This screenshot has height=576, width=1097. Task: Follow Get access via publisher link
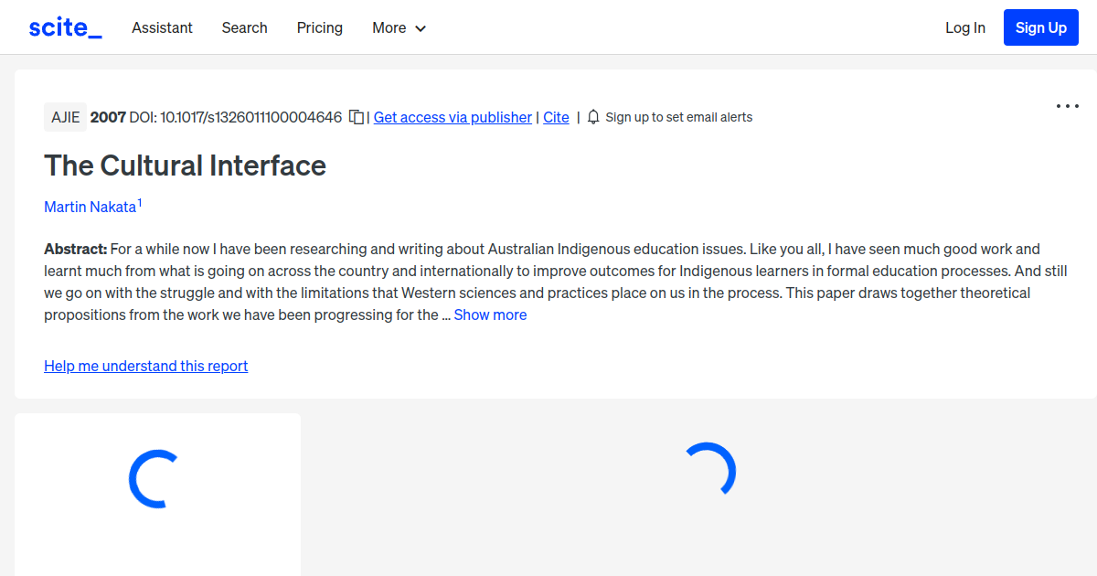click(x=453, y=117)
